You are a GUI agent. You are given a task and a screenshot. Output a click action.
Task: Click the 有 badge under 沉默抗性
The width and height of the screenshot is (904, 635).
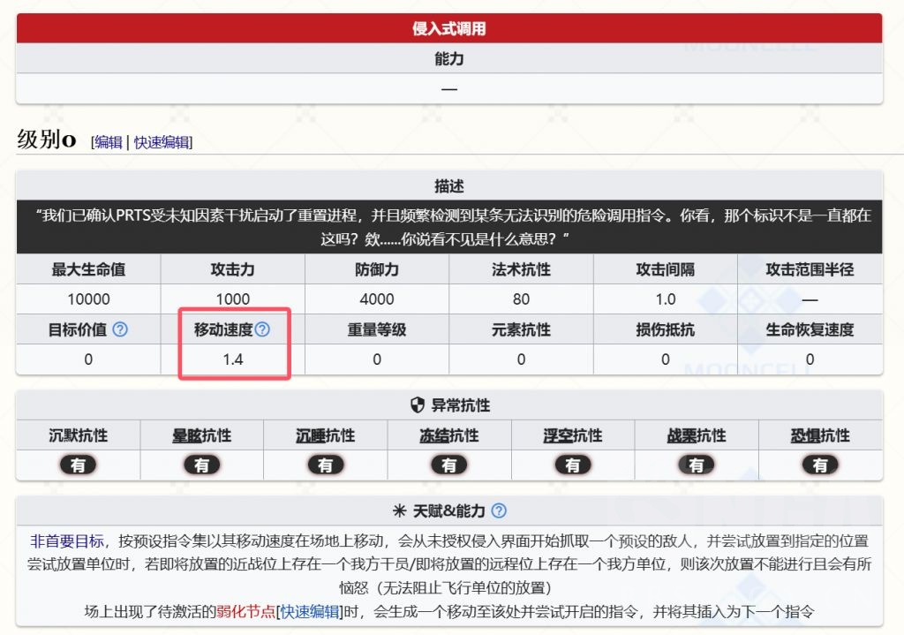point(78,464)
